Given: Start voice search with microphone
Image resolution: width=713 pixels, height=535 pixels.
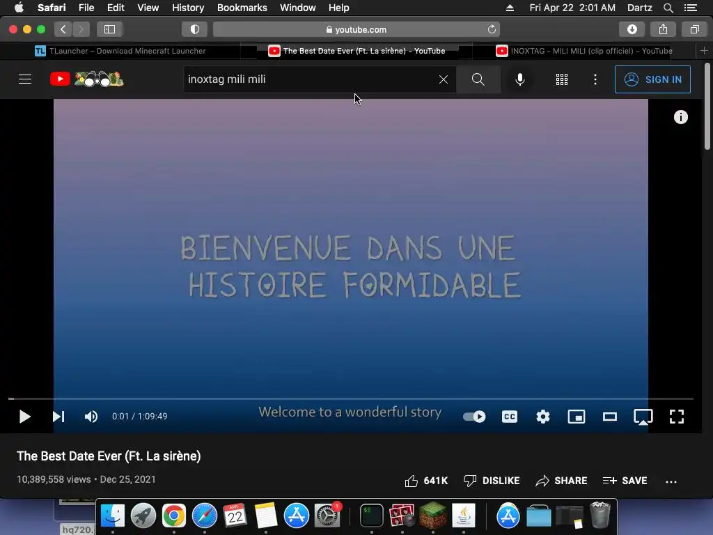Looking at the screenshot, I should coord(519,79).
